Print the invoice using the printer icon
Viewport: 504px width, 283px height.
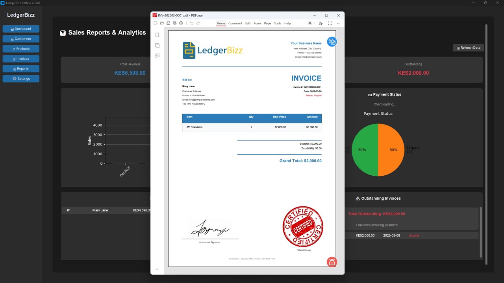[181, 23]
